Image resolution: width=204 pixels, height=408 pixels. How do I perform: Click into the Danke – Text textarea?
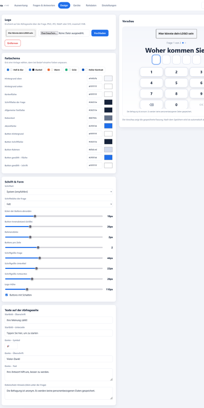59,375
